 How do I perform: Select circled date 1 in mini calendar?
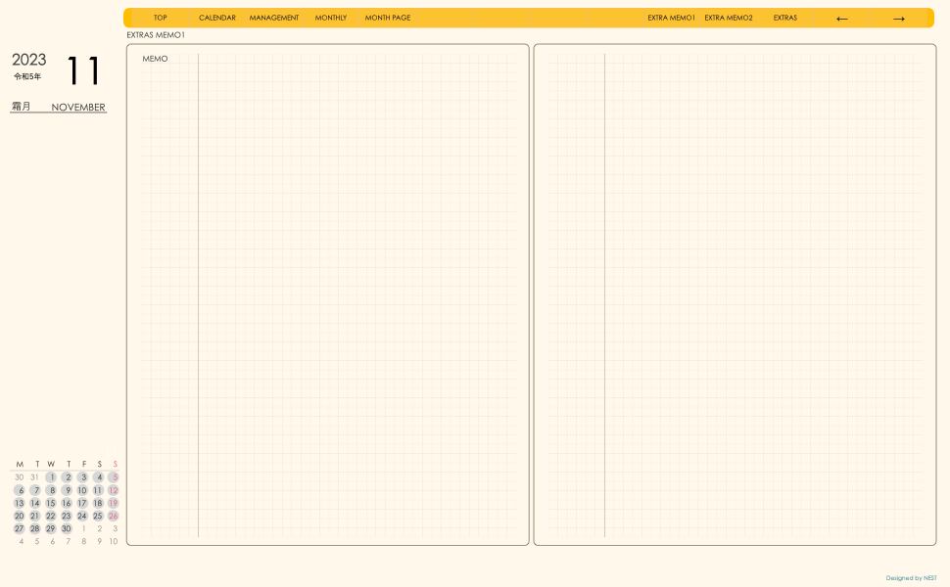(x=52, y=477)
